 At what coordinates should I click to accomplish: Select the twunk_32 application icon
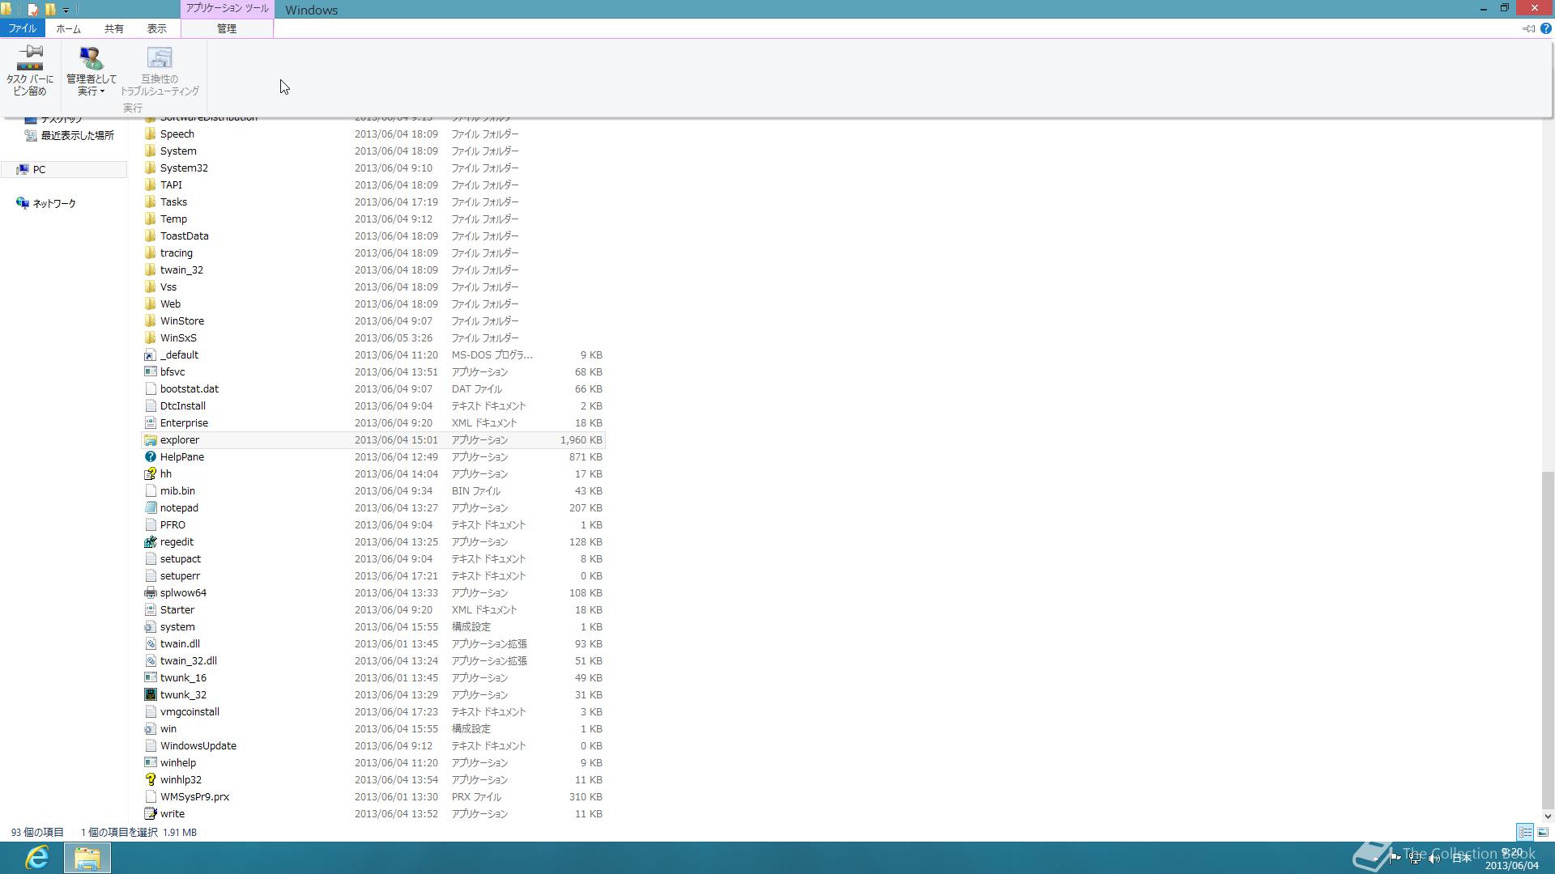tap(150, 695)
